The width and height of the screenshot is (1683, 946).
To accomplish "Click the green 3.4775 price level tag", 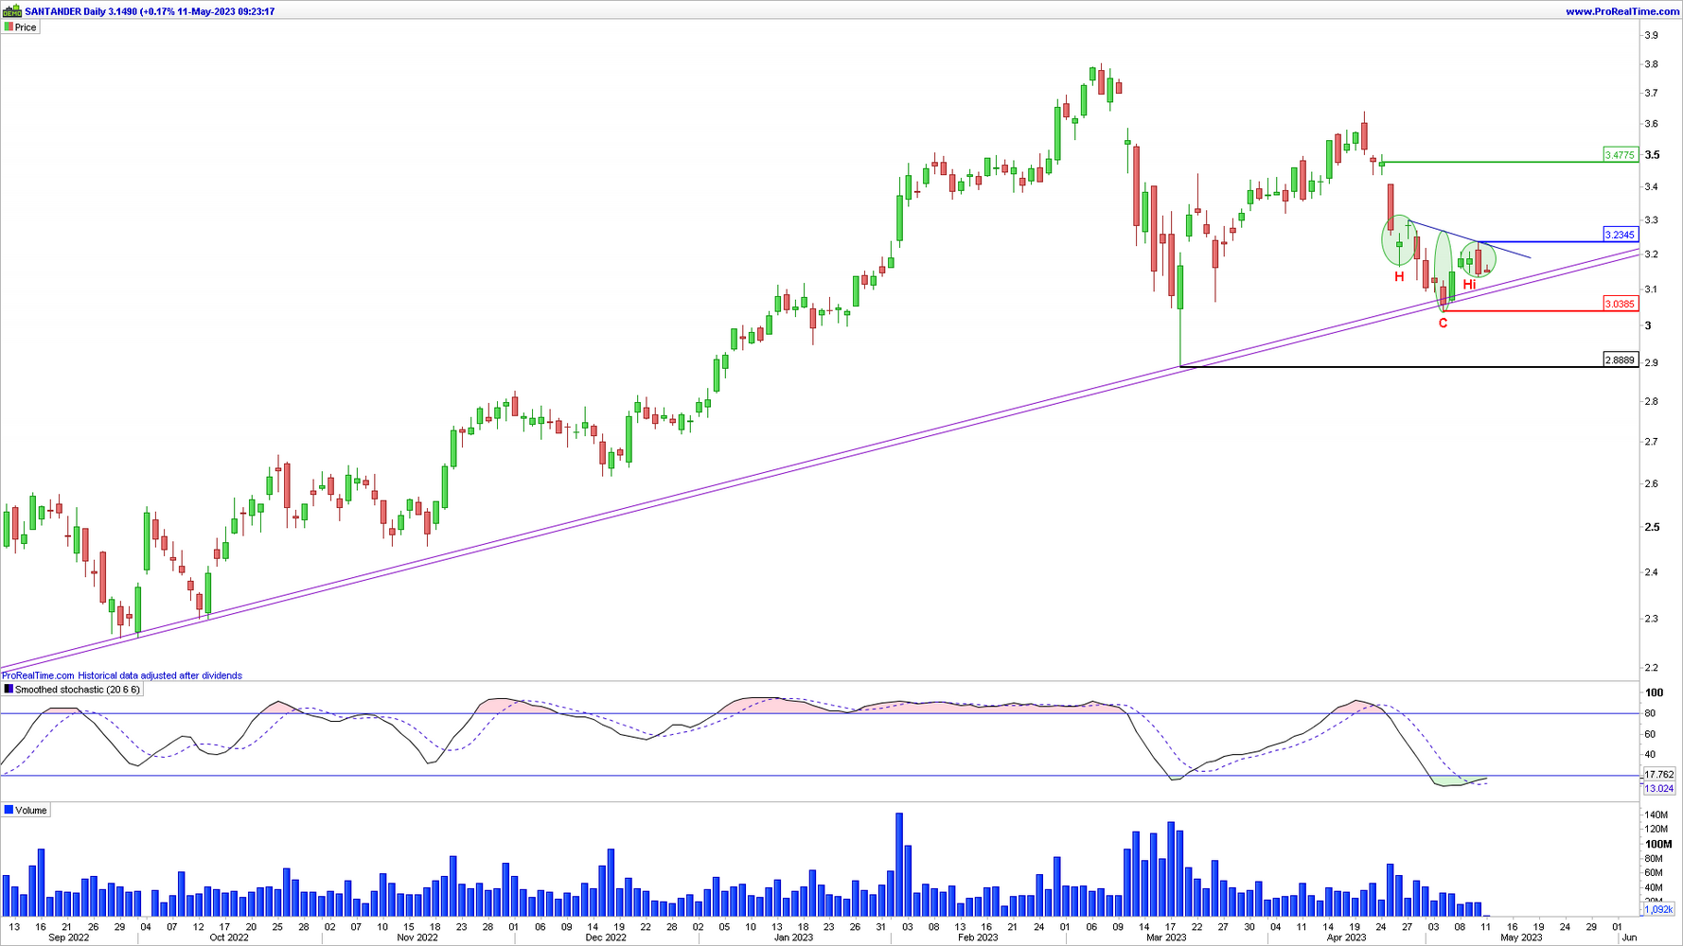I will pyautogui.click(x=1620, y=154).
